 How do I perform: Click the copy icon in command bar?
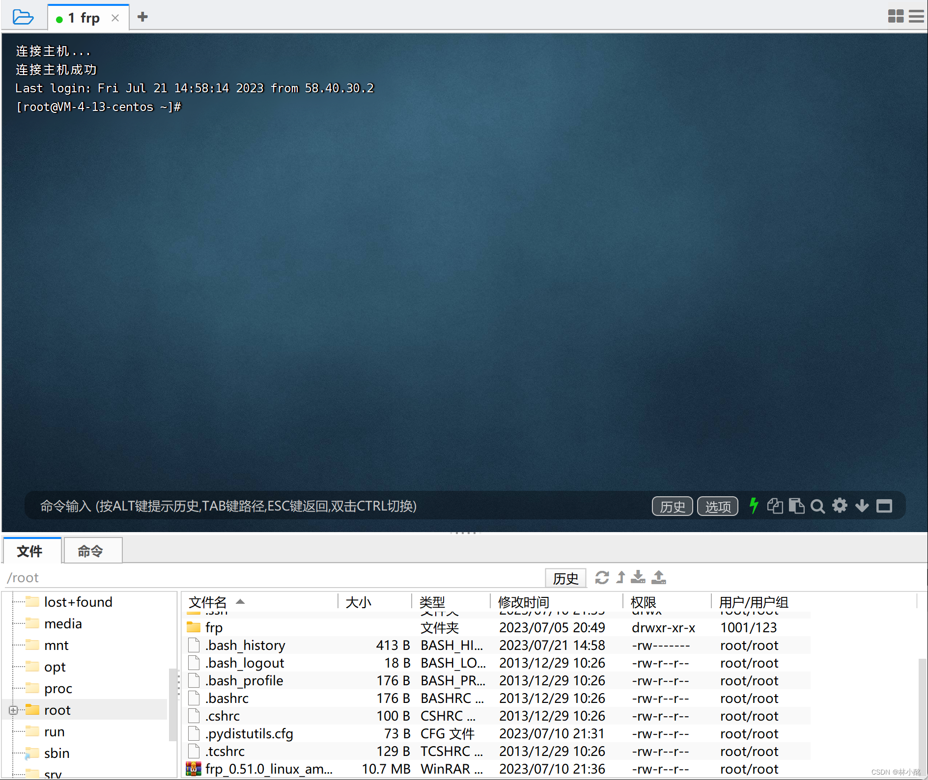point(775,506)
